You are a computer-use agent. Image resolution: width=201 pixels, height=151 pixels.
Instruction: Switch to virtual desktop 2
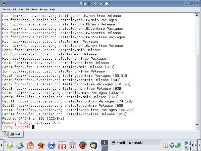pyautogui.click(x=105, y=148)
